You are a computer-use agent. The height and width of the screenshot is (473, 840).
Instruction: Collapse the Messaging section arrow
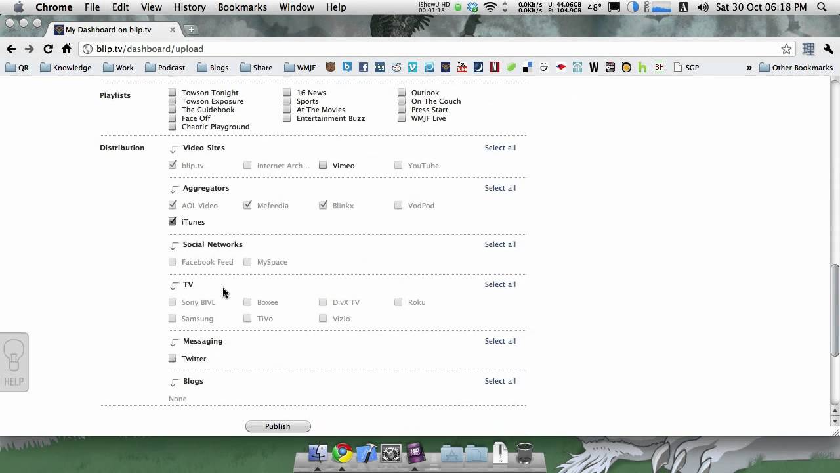click(174, 342)
